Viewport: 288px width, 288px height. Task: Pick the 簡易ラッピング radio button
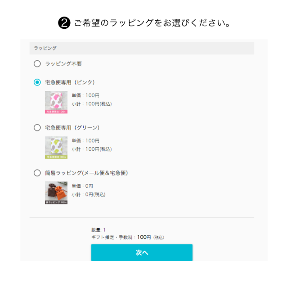click(37, 173)
